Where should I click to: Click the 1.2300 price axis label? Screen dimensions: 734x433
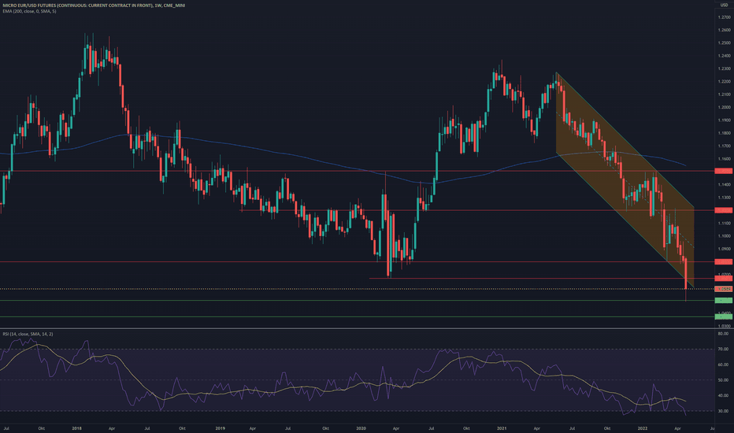coord(724,68)
